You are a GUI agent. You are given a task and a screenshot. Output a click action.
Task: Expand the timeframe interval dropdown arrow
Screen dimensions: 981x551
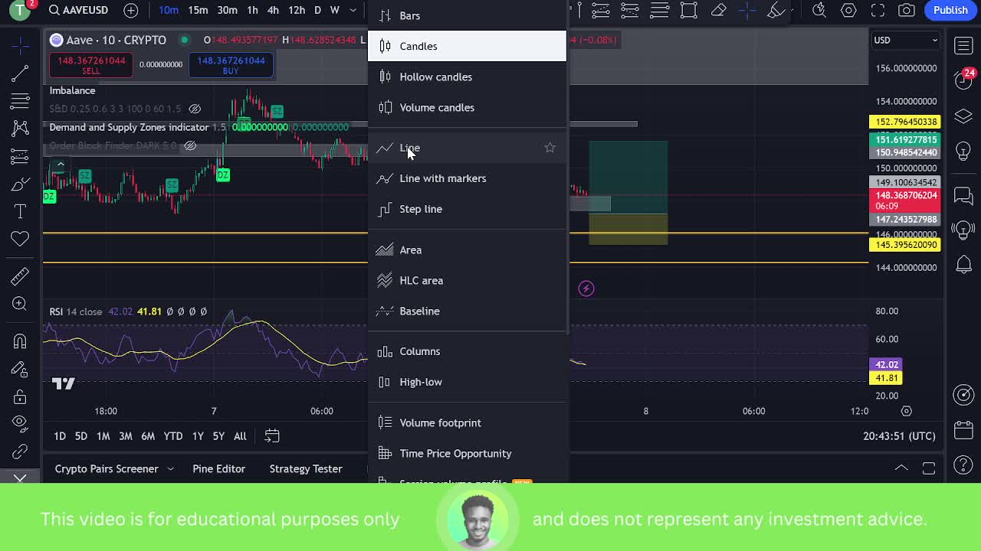click(x=353, y=10)
